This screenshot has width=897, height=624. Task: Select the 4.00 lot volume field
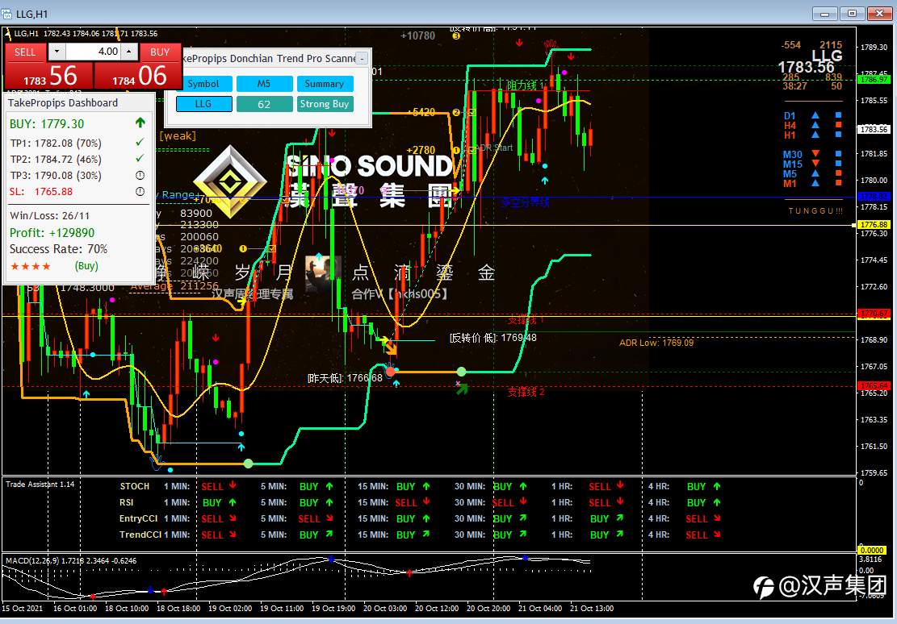tap(92, 52)
